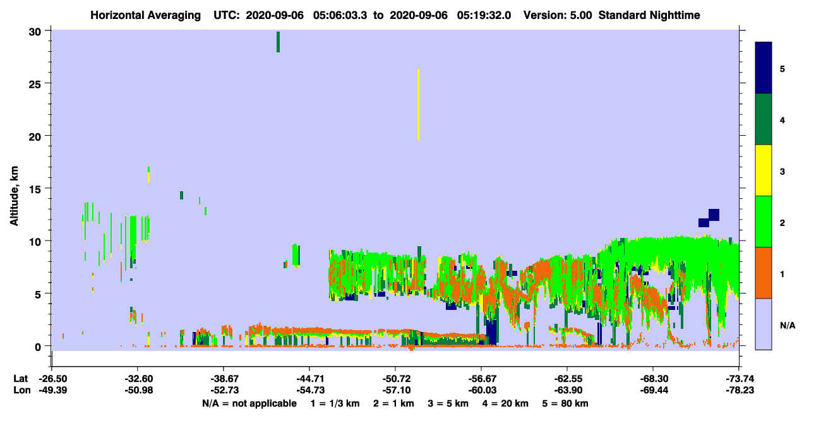Click legend text '5 = 80 km'
Screen dimensions: 821x421
[x=566, y=403]
